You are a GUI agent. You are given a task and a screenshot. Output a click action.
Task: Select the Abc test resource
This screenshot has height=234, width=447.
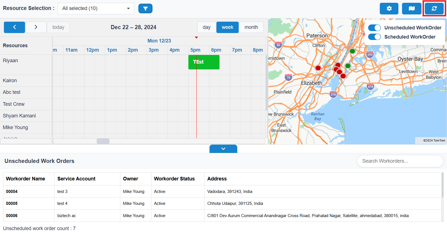[26, 92]
